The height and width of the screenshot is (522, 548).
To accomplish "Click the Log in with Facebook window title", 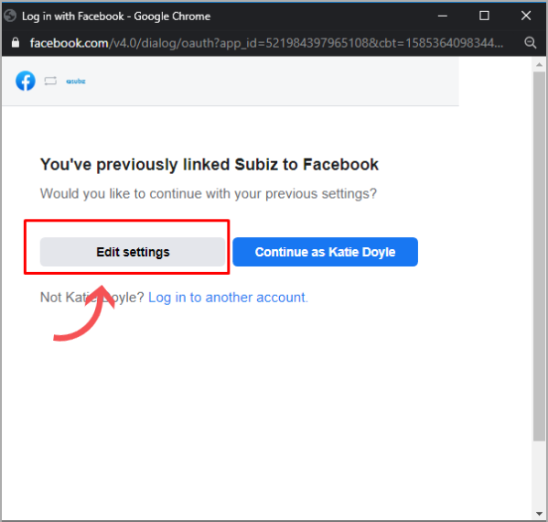I will (x=116, y=16).
